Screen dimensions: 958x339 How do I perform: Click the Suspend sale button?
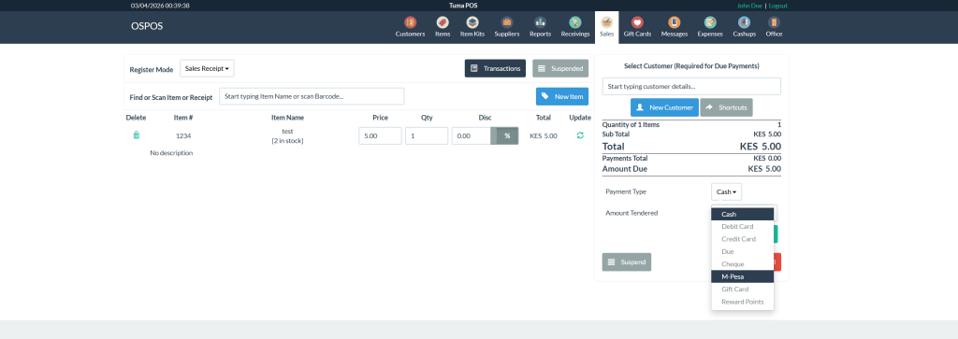(626, 262)
